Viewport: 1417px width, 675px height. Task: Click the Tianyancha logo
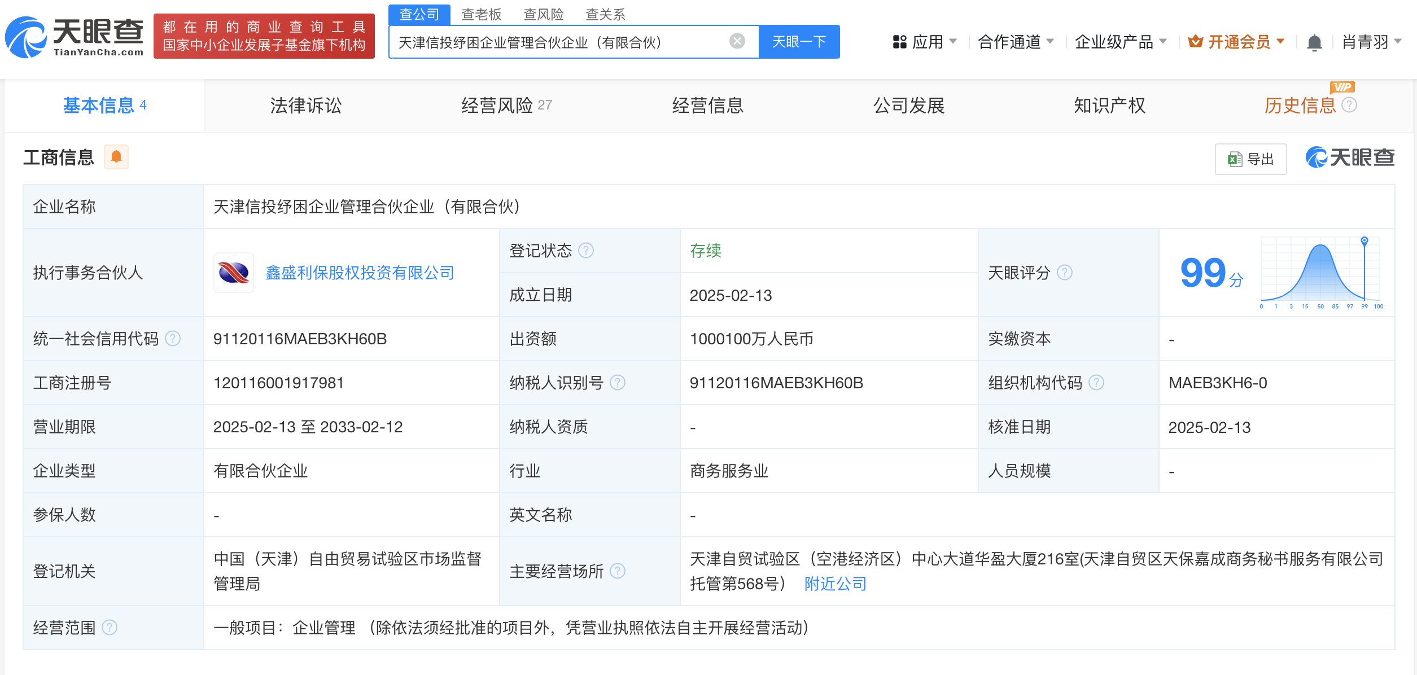73,38
